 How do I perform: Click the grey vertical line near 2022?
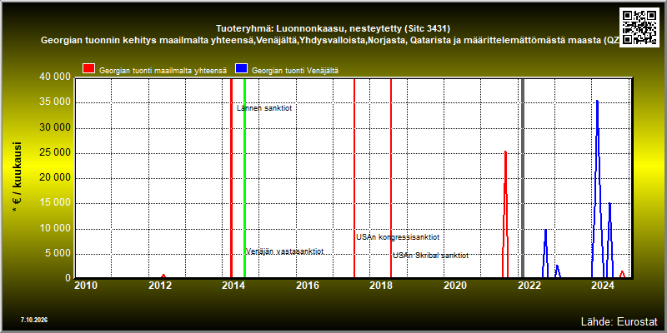[523, 178]
